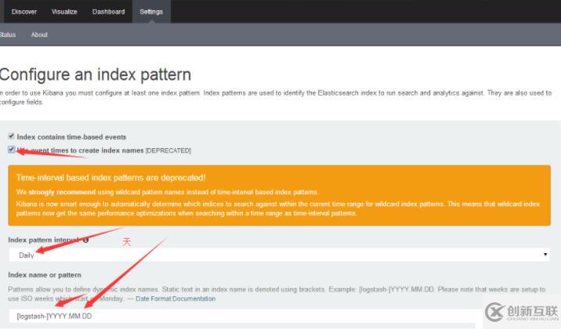Click the [DEPRECATED] label text
561x329 pixels.
pos(168,150)
